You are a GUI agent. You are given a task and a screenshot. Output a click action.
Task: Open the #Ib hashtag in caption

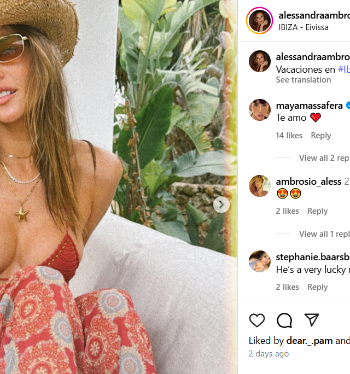[x=344, y=69]
